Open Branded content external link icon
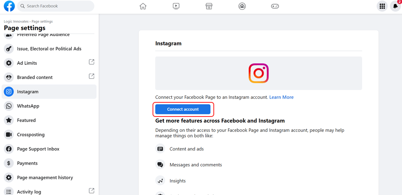 click(91, 76)
